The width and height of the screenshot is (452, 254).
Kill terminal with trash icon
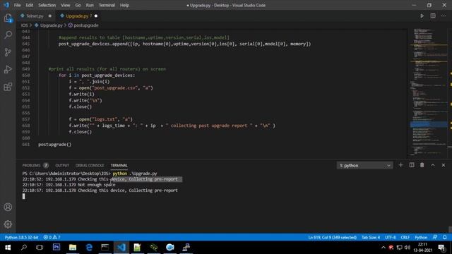422,165
